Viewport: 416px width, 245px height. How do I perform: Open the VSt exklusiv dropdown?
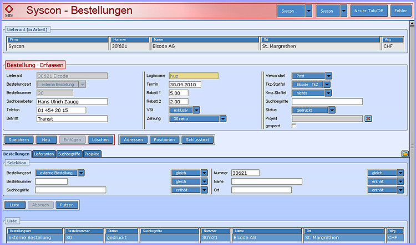pos(212,110)
